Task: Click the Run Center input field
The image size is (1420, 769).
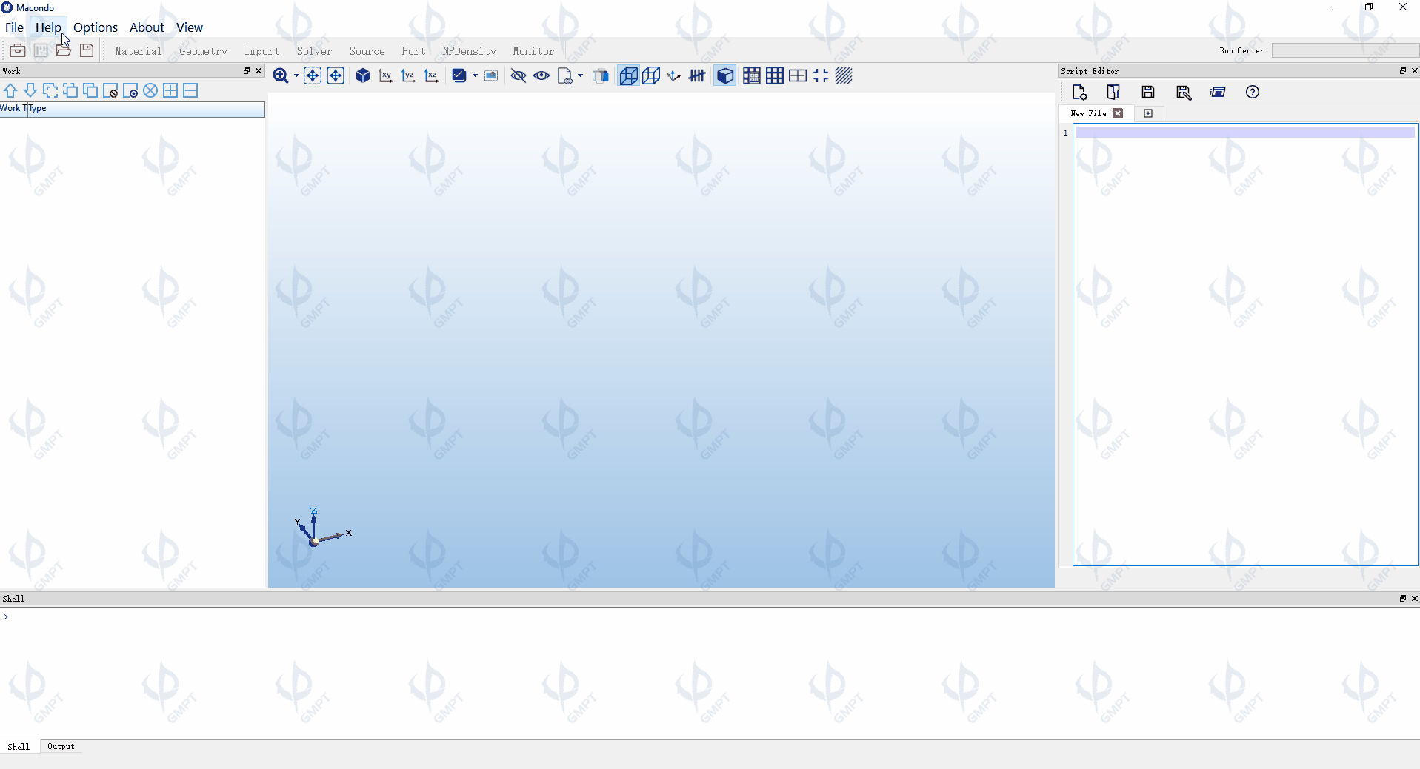Action: pyautogui.click(x=1345, y=50)
